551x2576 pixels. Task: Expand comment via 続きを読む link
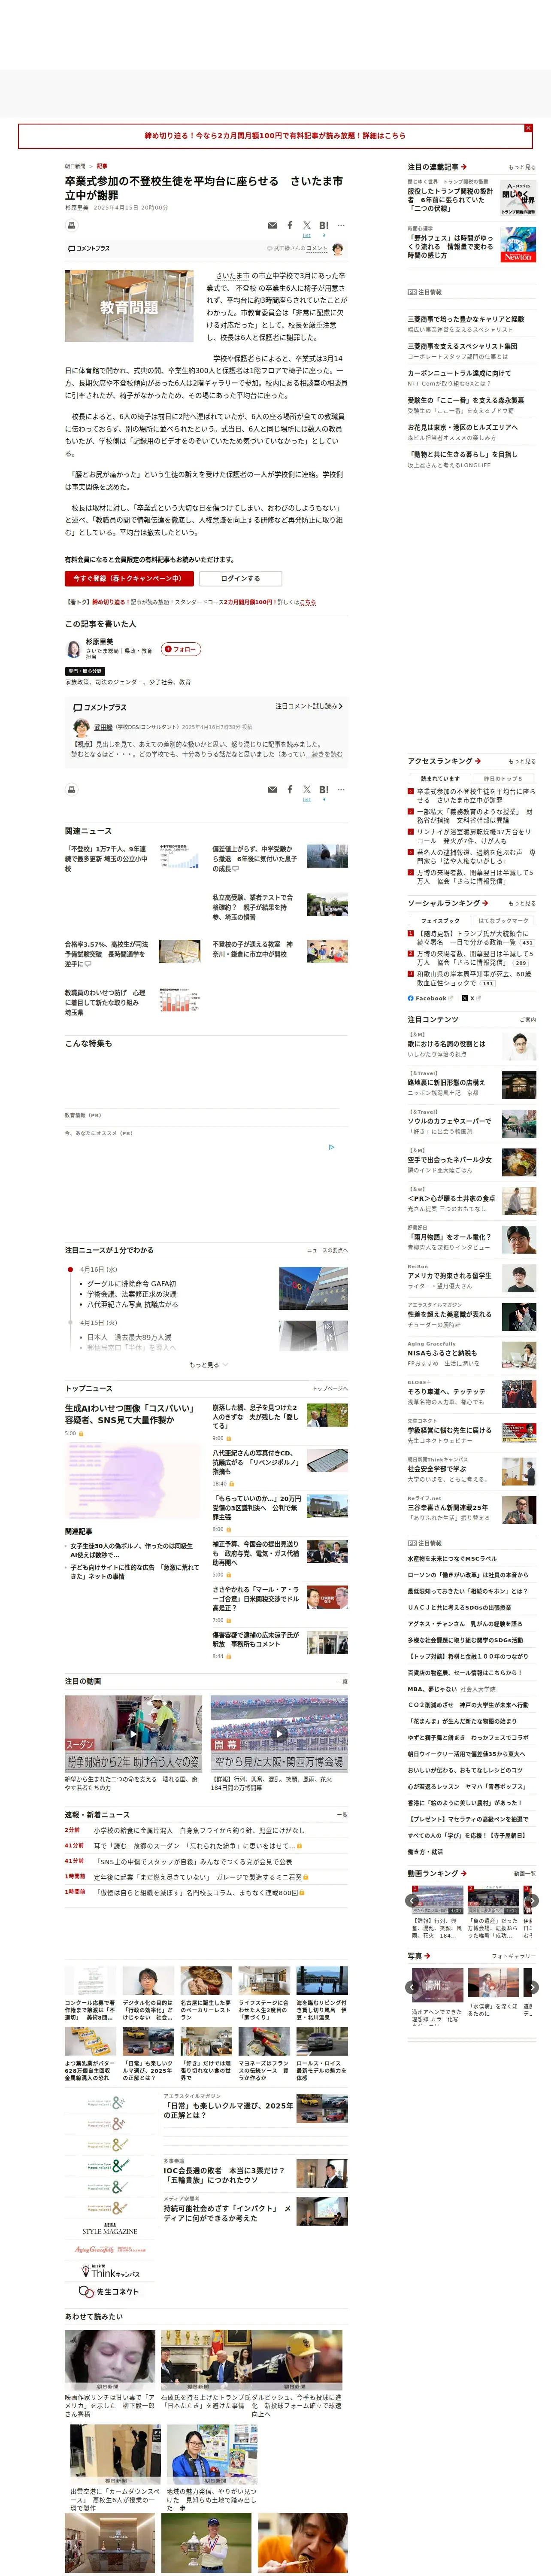pyautogui.click(x=325, y=754)
